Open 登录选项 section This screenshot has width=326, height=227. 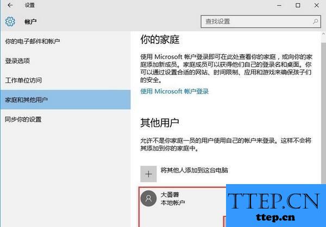point(65,61)
